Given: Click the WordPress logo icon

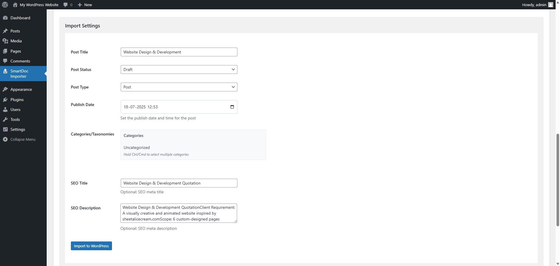Looking at the screenshot, I should [x=5, y=5].
